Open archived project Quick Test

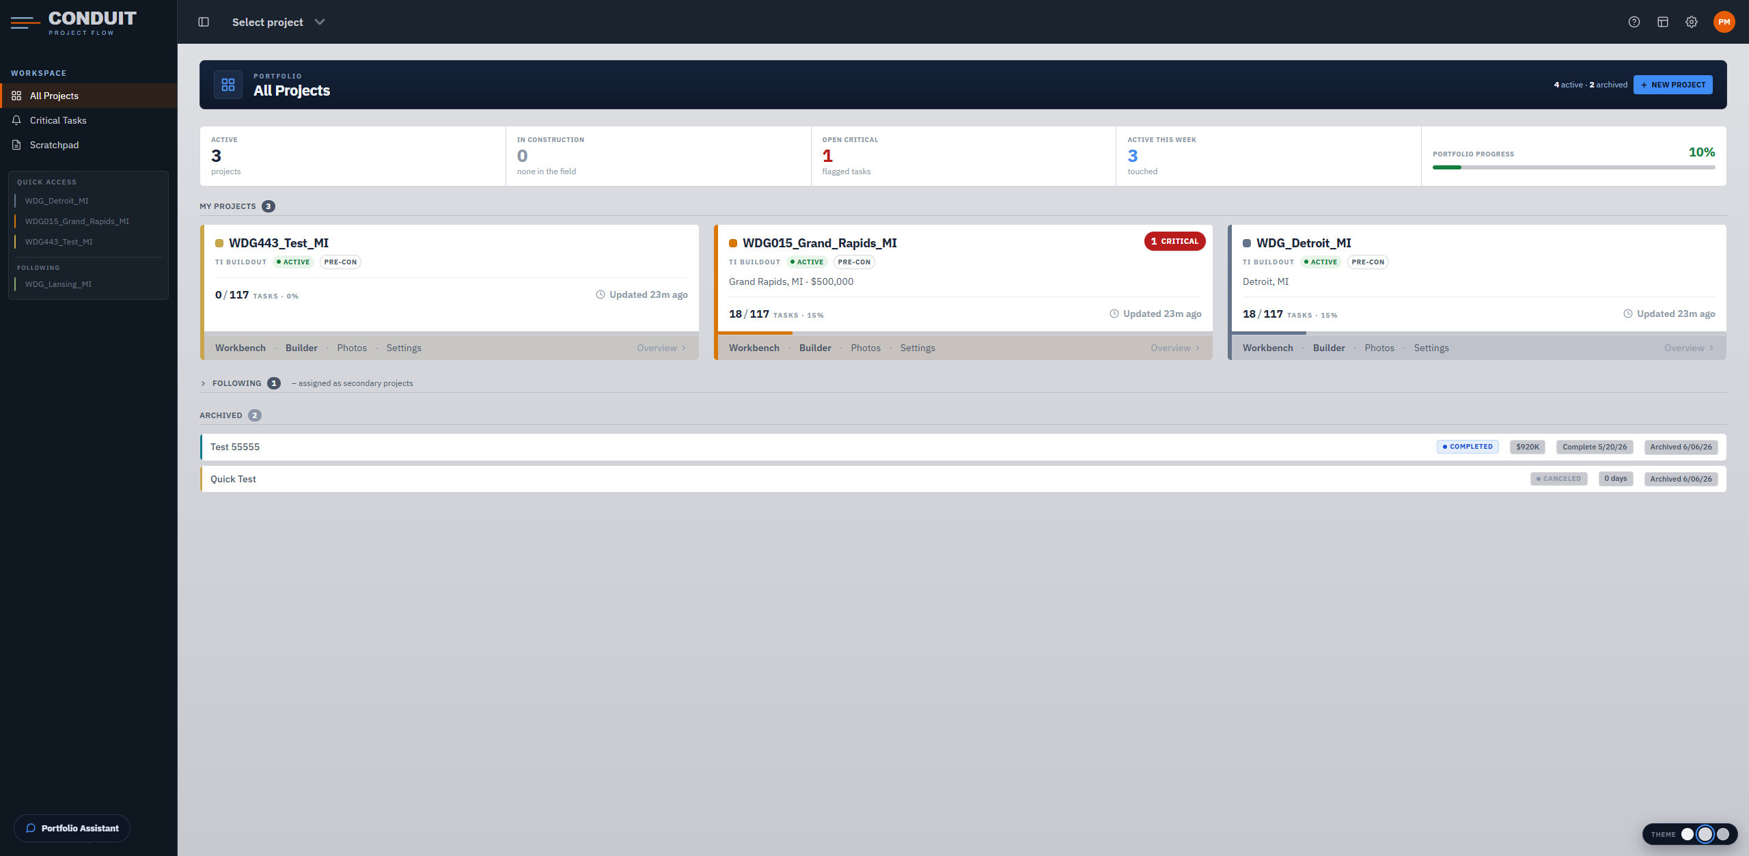(x=963, y=479)
